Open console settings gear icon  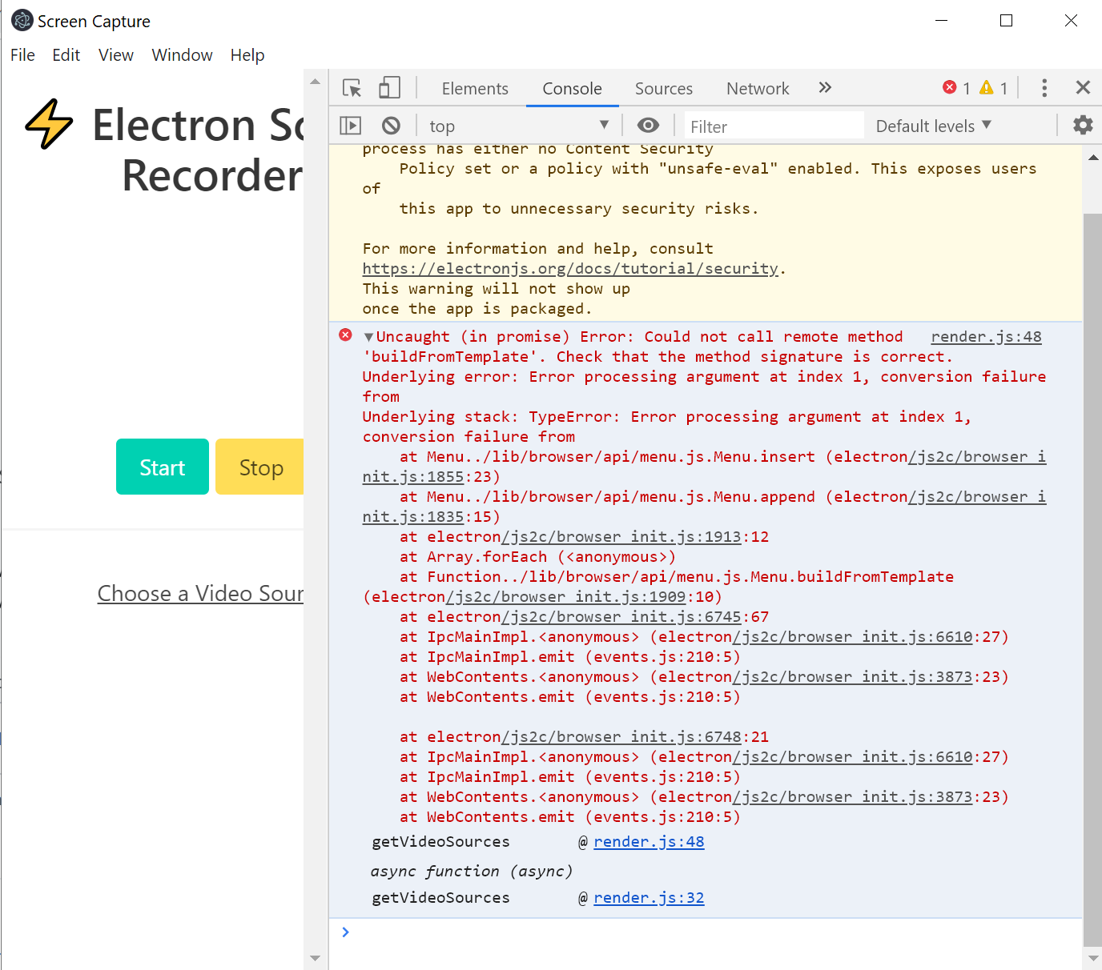click(x=1083, y=125)
